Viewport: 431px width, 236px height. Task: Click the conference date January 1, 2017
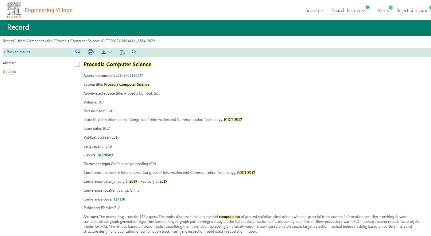[125, 182]
